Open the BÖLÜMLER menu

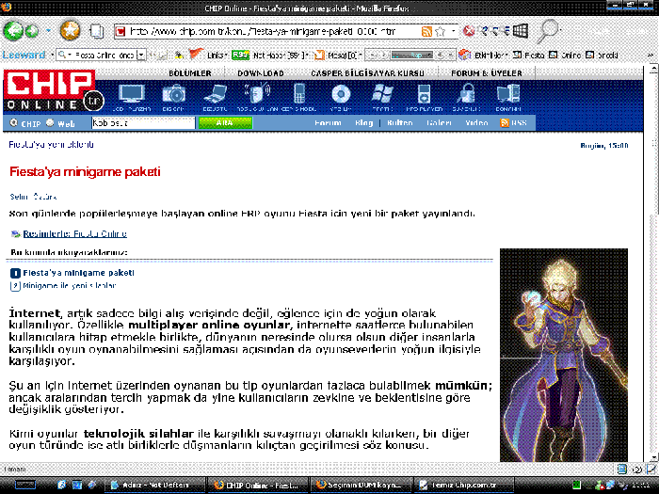pos(190,73)
